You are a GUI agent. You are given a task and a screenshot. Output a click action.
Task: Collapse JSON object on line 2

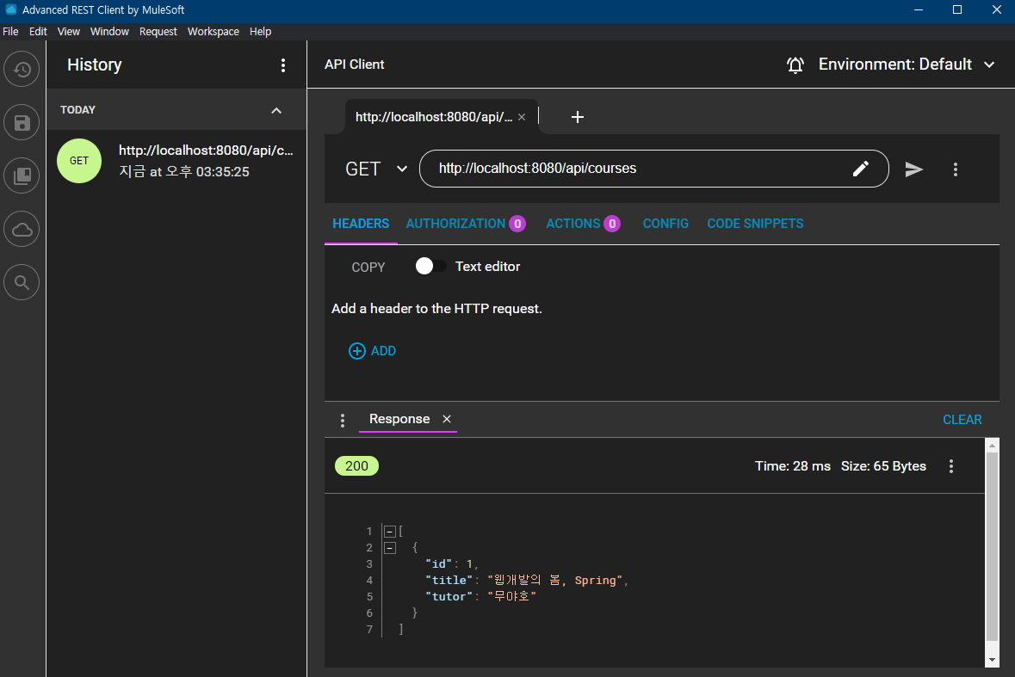tap(390, 548)
